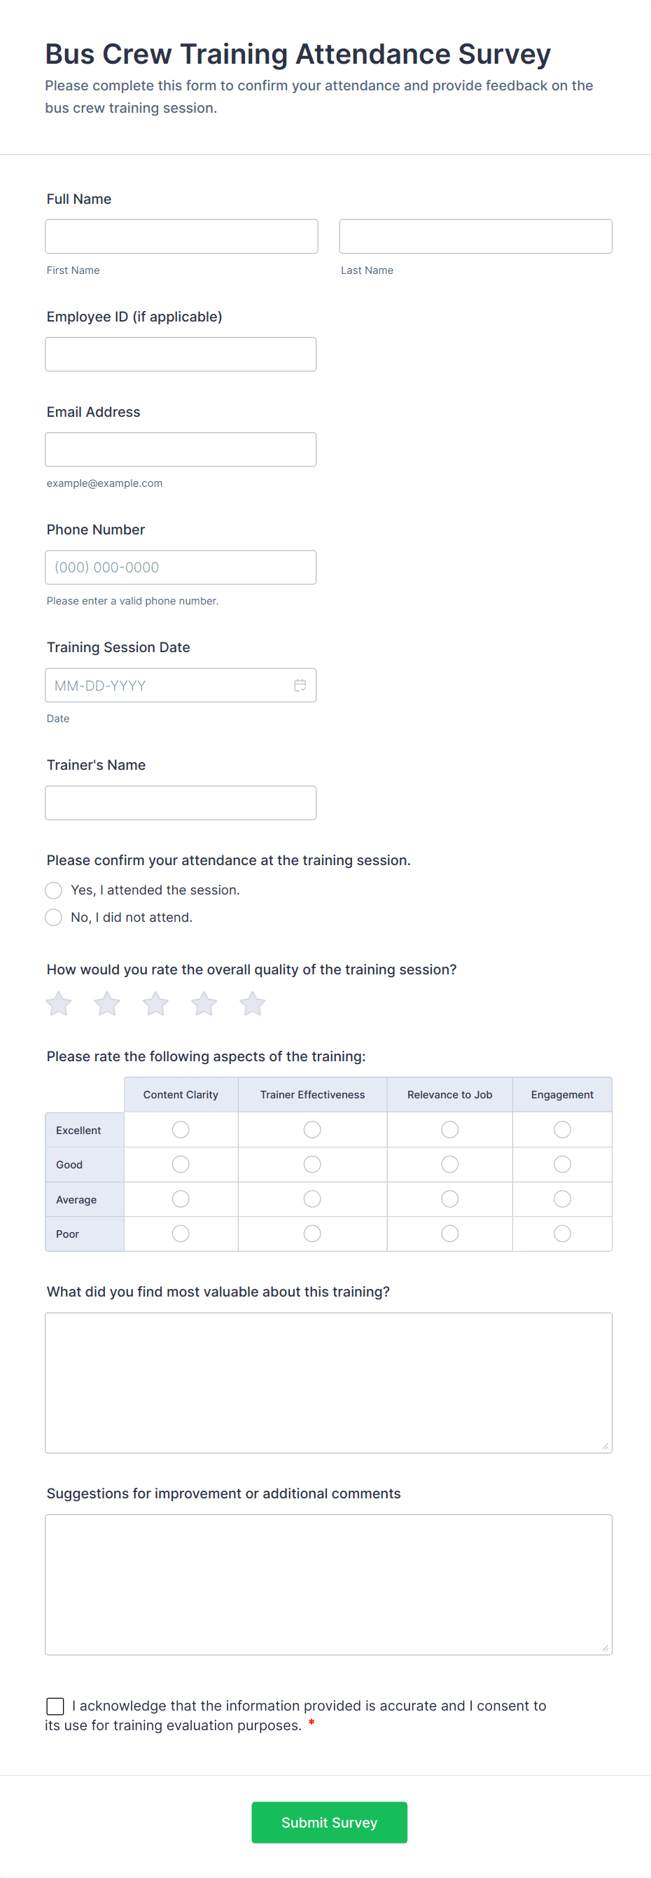Rate Relevance to Job as Average
The width and height of the screenshot is (651, 1878).
click(450, 1199)
